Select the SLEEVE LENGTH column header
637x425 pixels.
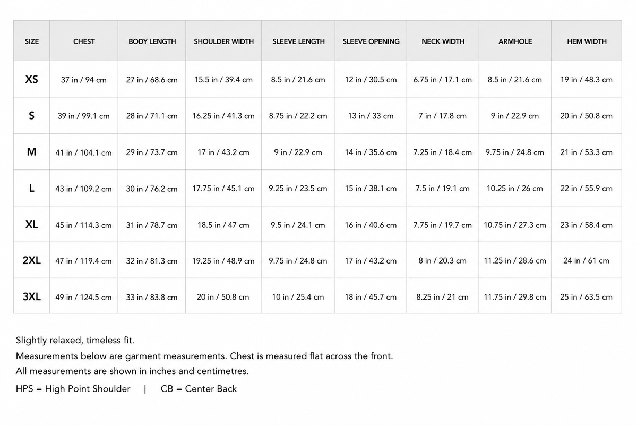pos(298,41)
